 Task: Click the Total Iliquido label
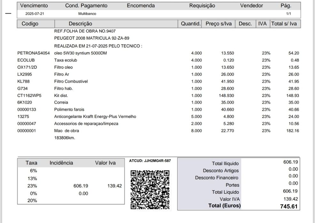click(x=225, y=164)
